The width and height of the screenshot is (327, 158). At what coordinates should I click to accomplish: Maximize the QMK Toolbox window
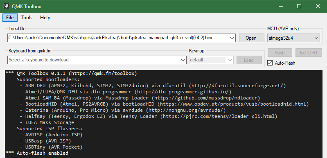point(299,6)
